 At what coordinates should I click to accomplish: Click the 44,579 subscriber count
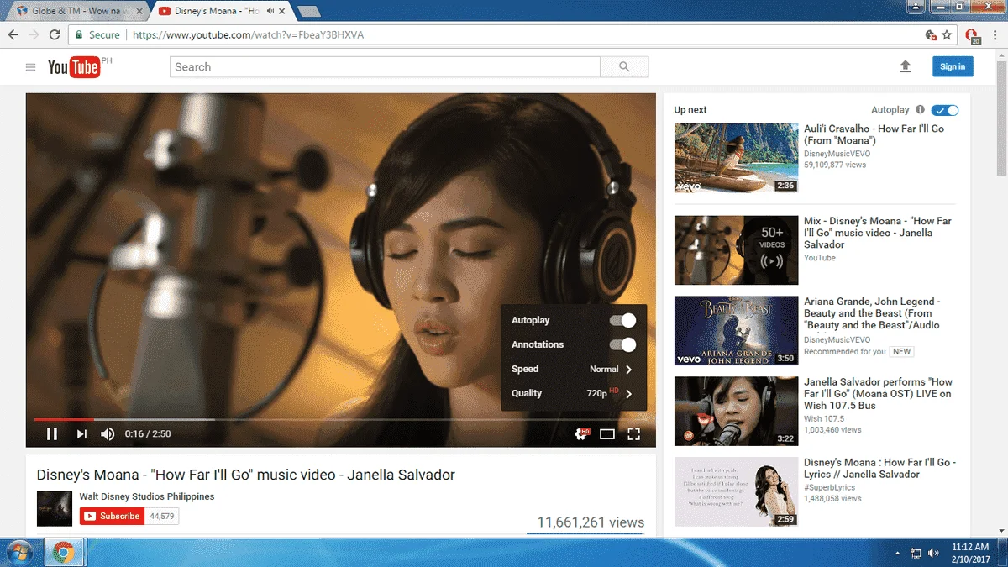point(161,516)
